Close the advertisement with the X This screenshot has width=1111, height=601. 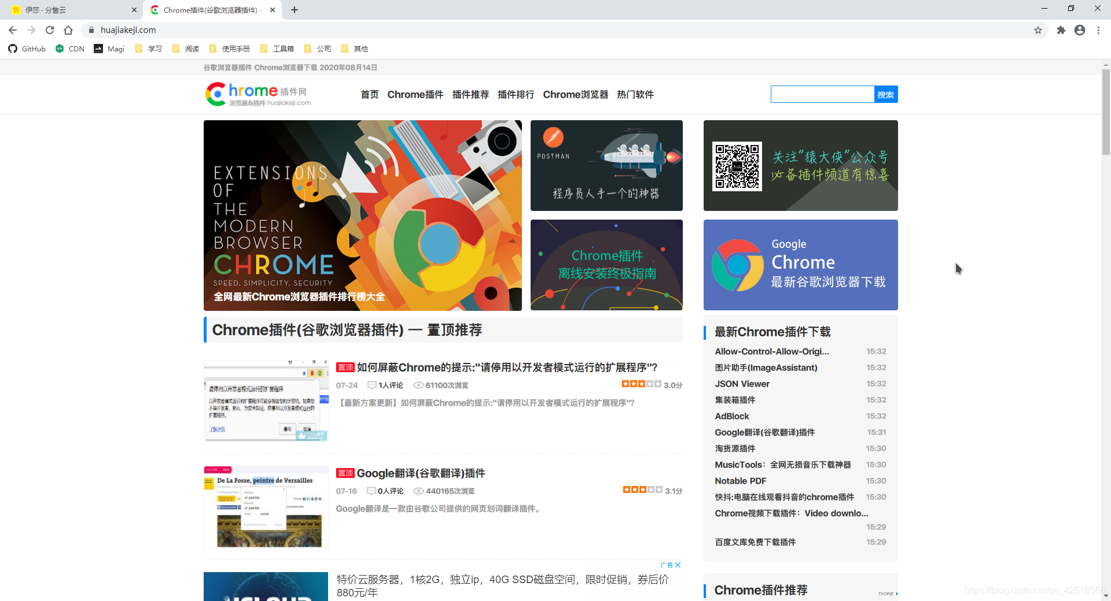pos(678,565)
